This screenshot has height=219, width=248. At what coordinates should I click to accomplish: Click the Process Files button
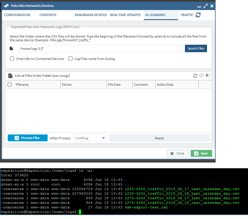(28, 138)
